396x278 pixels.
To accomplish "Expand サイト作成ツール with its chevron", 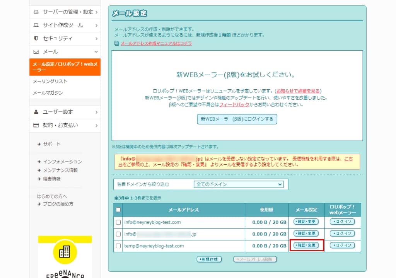I will click(x=96, y=25).
